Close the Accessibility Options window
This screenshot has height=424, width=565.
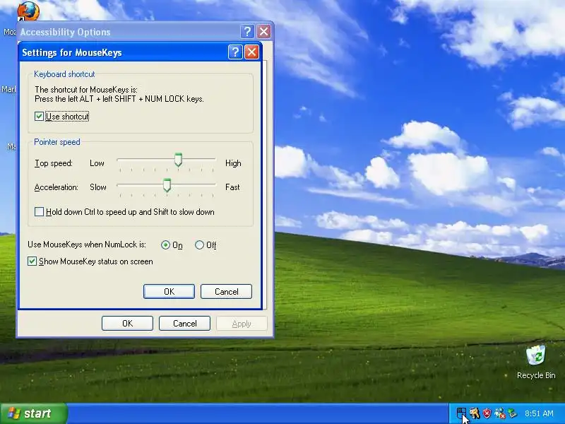click(x=263, y=32)
